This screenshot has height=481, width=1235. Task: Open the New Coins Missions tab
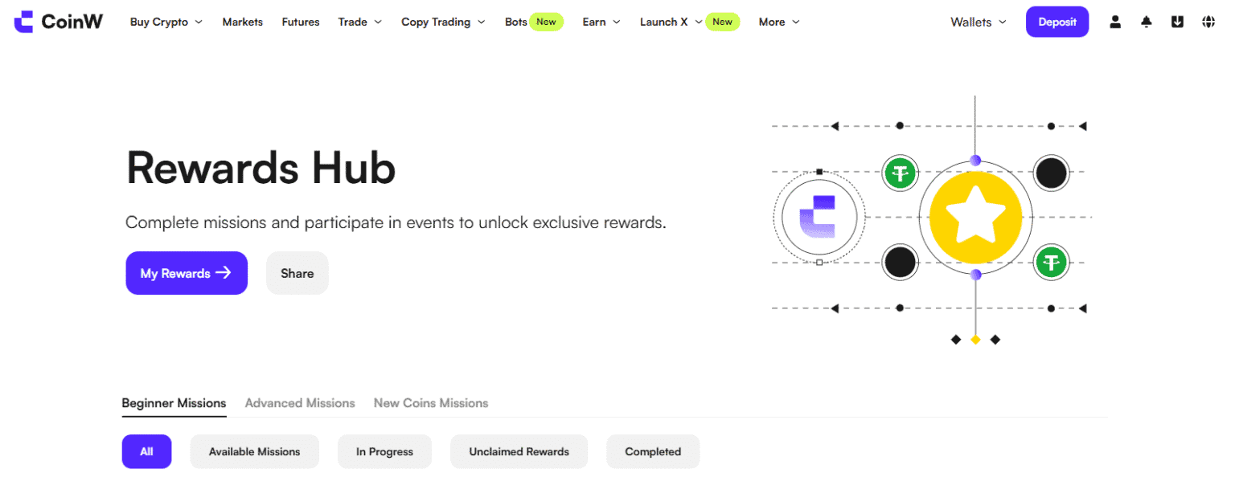[x=430, y=402]
